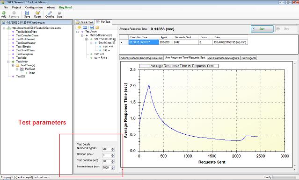The image size is (299, 180).
Task: Click the Requests Sent column header
Action: [x=186, y=37]
